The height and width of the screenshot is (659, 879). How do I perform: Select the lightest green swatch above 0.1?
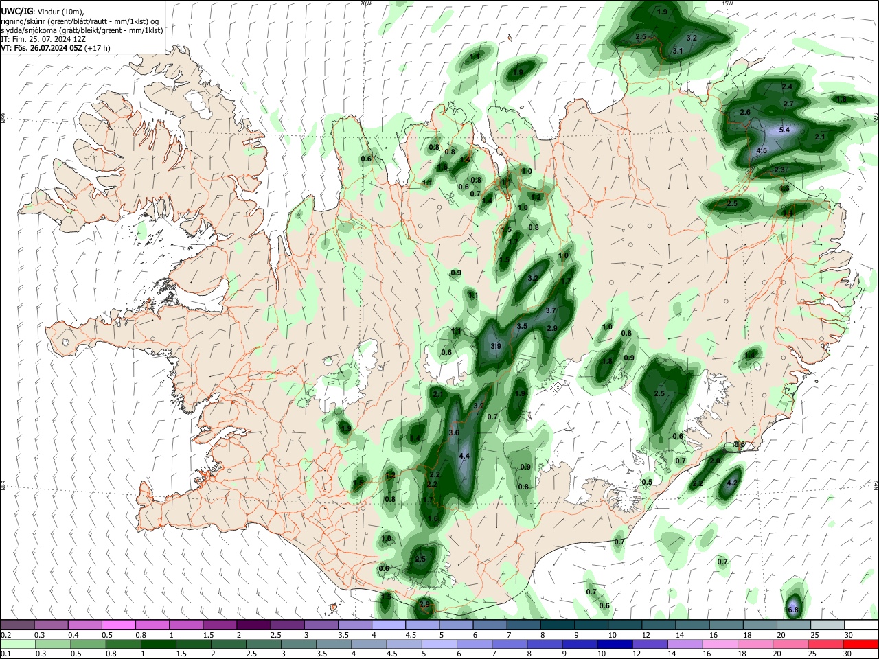(x=17, y=644)
